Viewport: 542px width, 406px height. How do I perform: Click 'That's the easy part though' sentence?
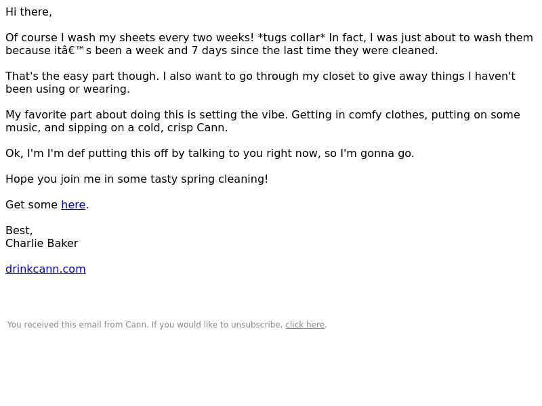[82, 76]
